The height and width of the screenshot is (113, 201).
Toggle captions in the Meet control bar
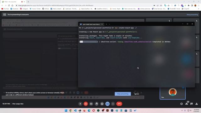point(91,104)
